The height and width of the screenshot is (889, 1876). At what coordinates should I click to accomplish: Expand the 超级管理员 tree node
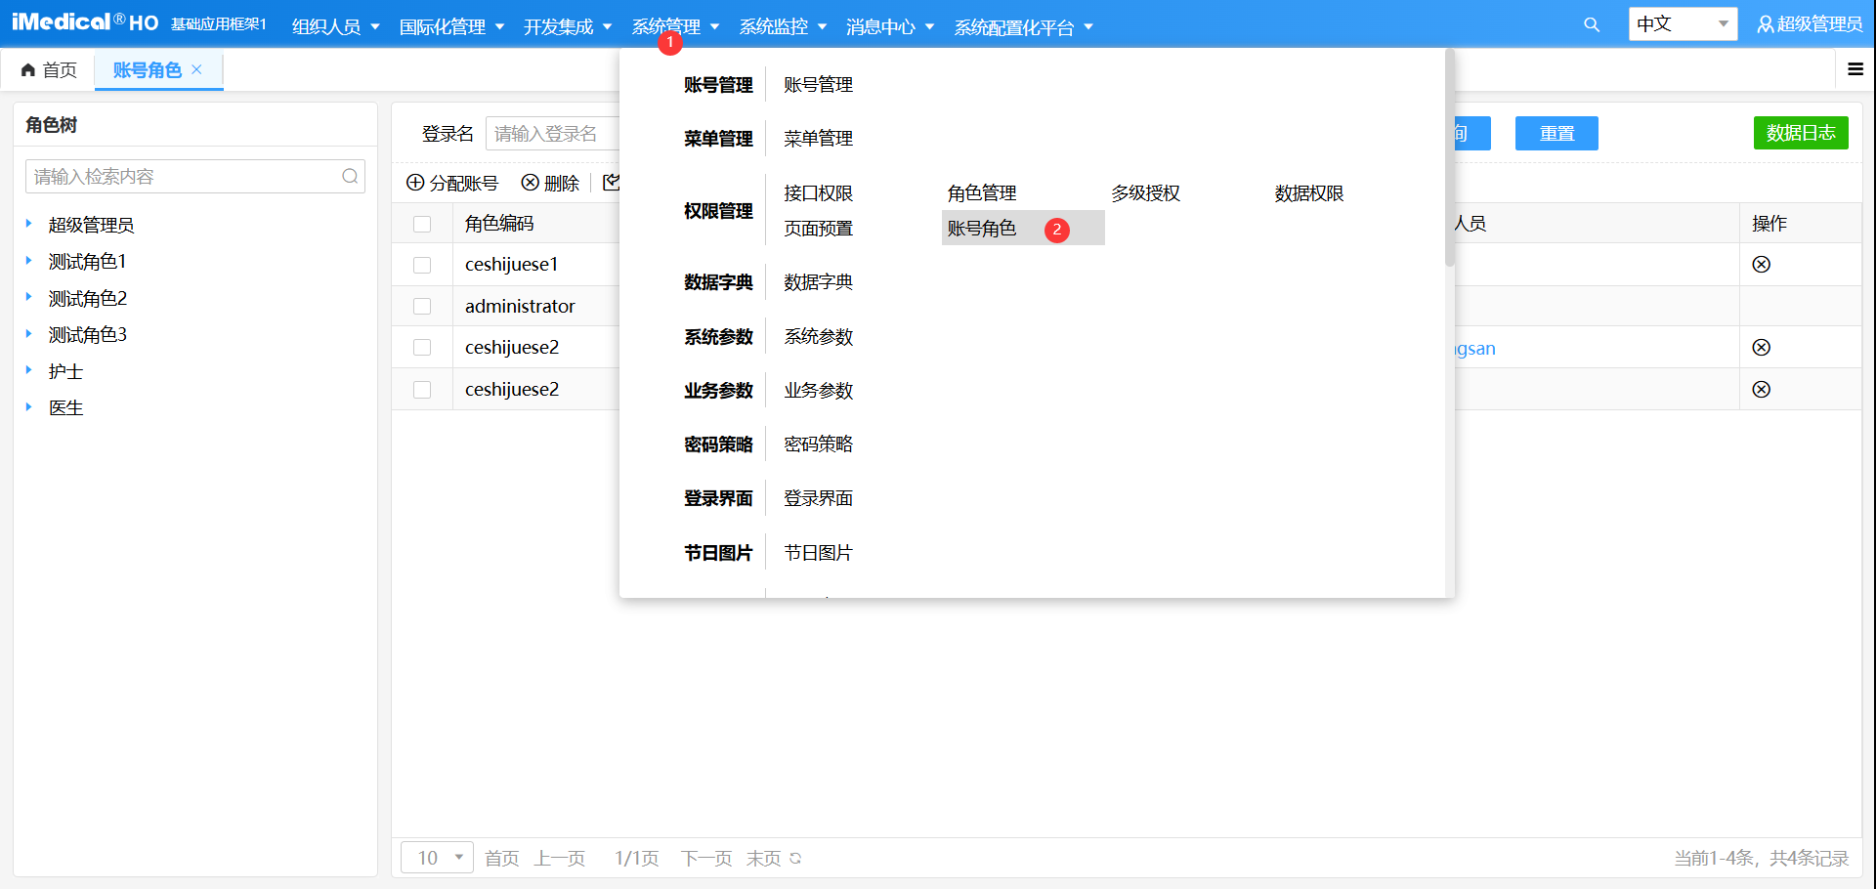tap(29, 225)
